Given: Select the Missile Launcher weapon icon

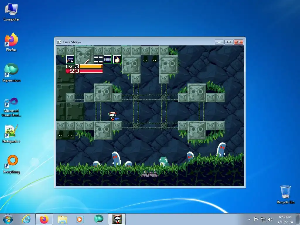Looking at the screenshot, I should point(108,59).
